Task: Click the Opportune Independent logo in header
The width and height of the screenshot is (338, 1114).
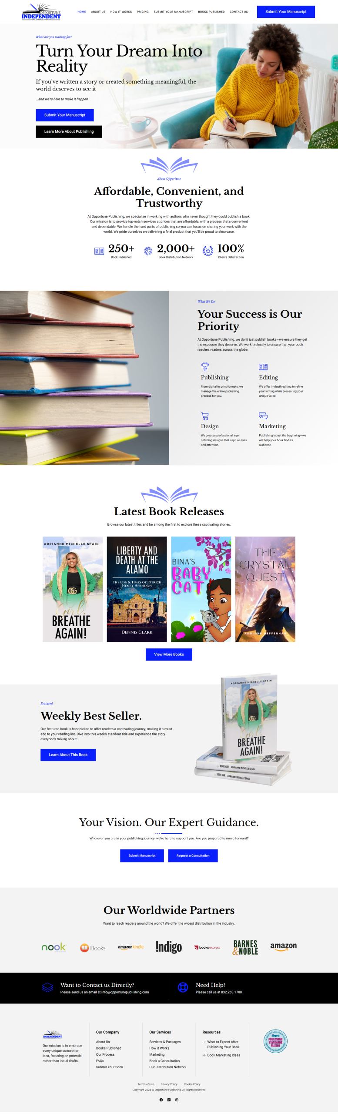Action: (x=41, y=12)
